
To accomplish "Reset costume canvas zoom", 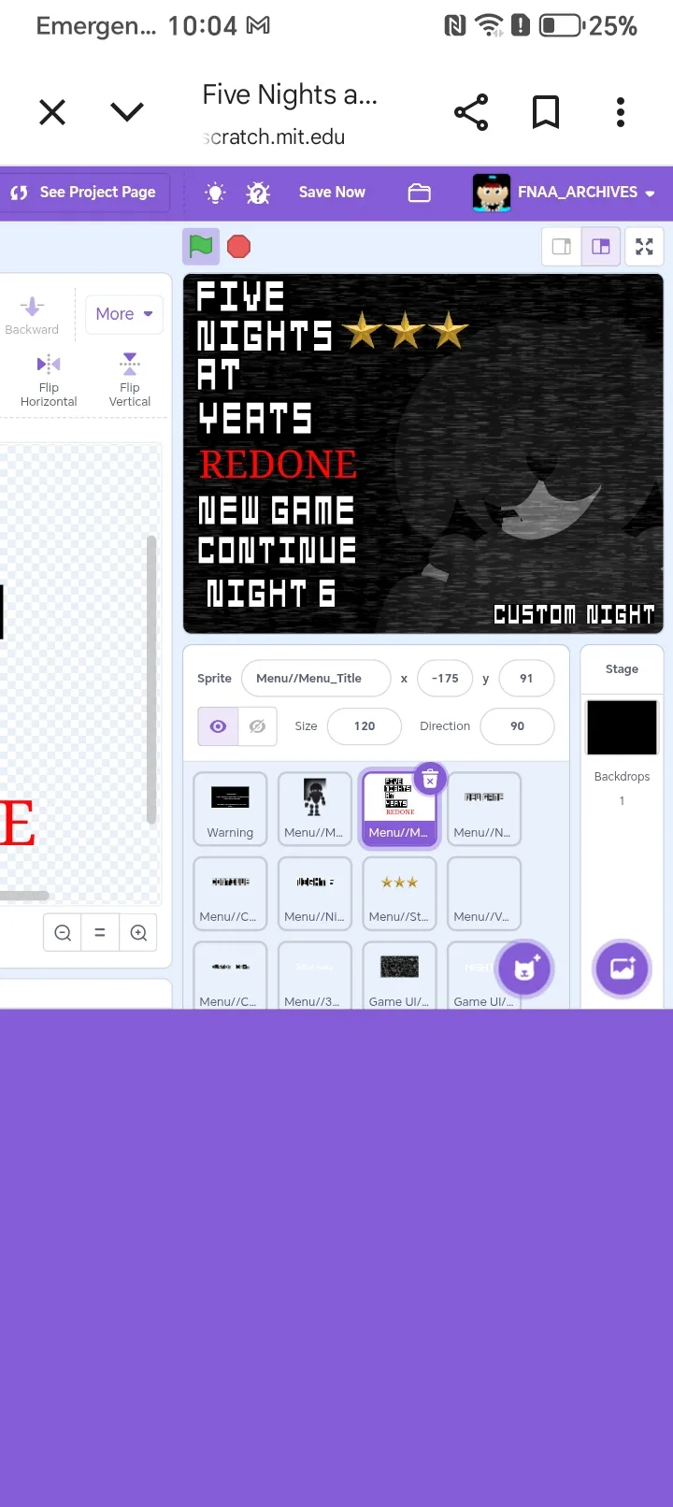I will click(100, 933).
